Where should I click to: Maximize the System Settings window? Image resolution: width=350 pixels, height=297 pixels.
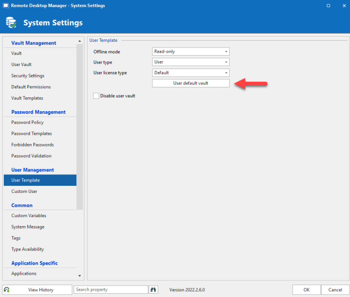pyautogui.click(x=329, y=6)
